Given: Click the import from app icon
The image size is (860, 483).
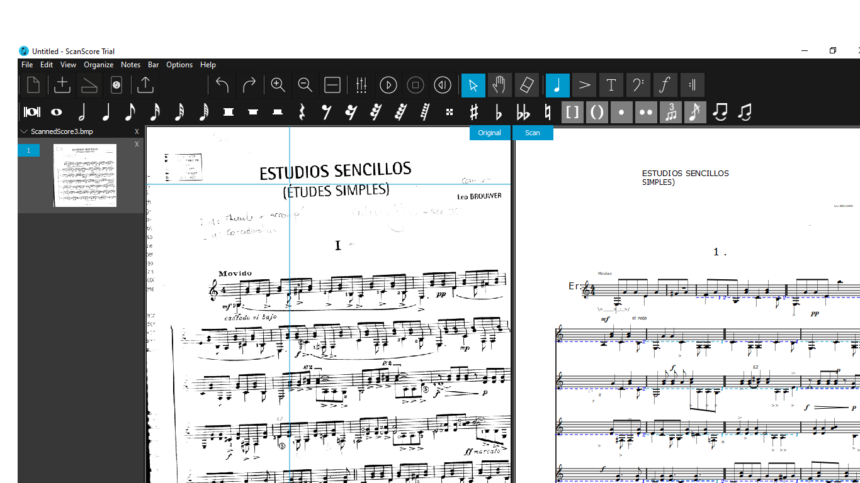Looking at the screenshot, I should pyautogui.click(x=116, y=85).
